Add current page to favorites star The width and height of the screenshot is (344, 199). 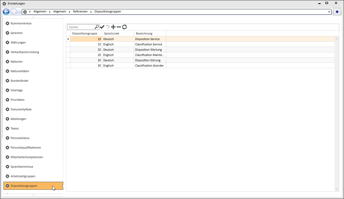pos(337,12)
